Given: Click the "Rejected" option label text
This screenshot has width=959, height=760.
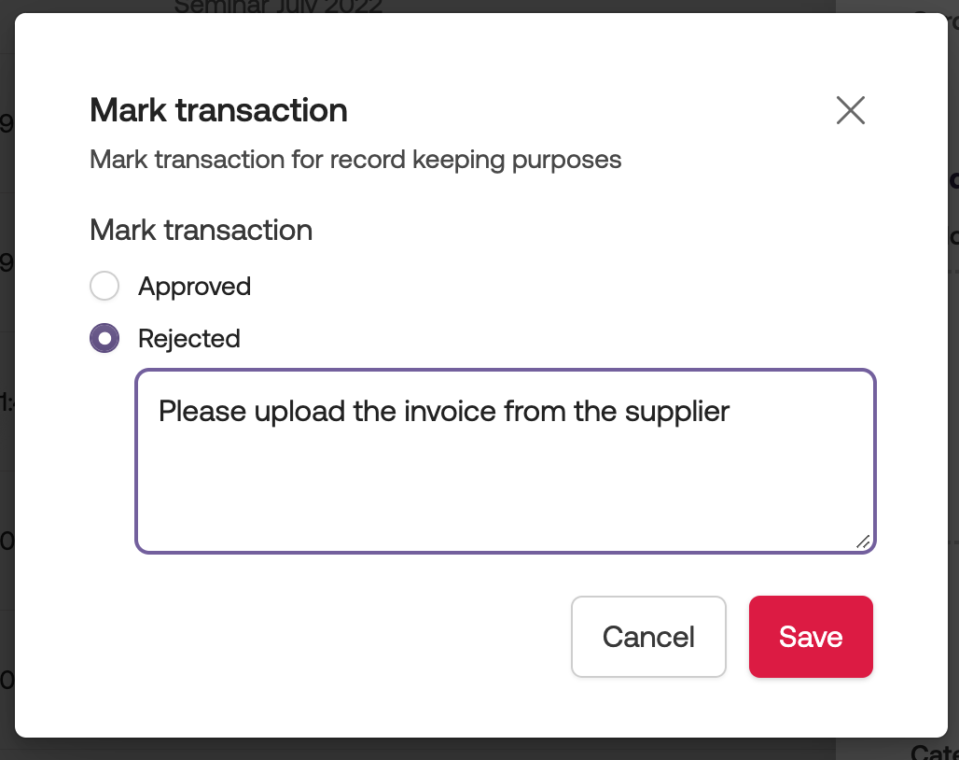Looking at the screenshot, I should [x=188, y=338].
